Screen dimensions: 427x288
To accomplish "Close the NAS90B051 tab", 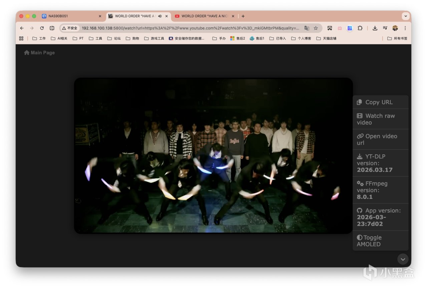I will 100,16.
